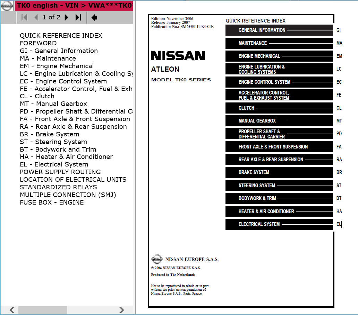Screen dimensions: 358x315
Task: Click REAR AXLE & REAR SUSPENSION bar
Action: (279, 160)
